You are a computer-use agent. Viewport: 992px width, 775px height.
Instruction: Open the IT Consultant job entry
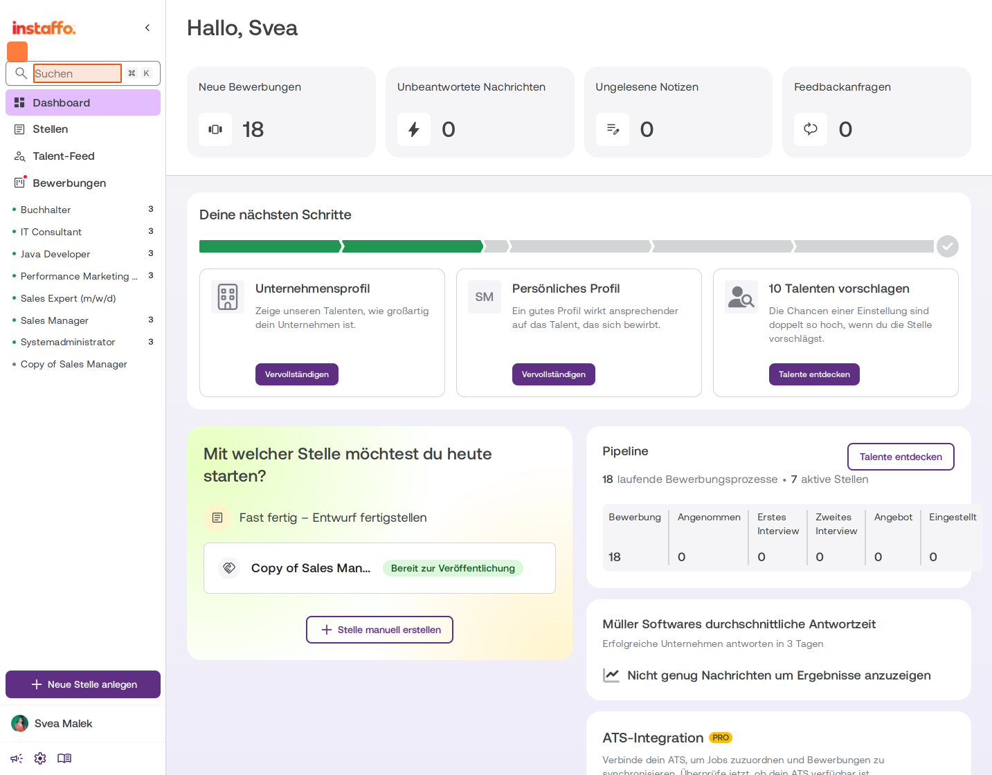click(83, 232)
